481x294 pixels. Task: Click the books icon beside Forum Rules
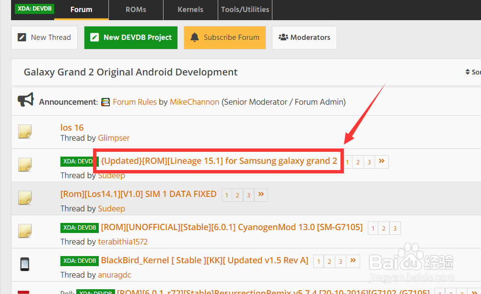[106, 102]
